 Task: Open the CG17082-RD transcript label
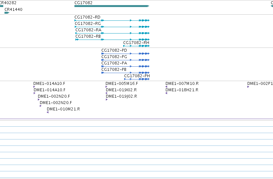(87, 17)
